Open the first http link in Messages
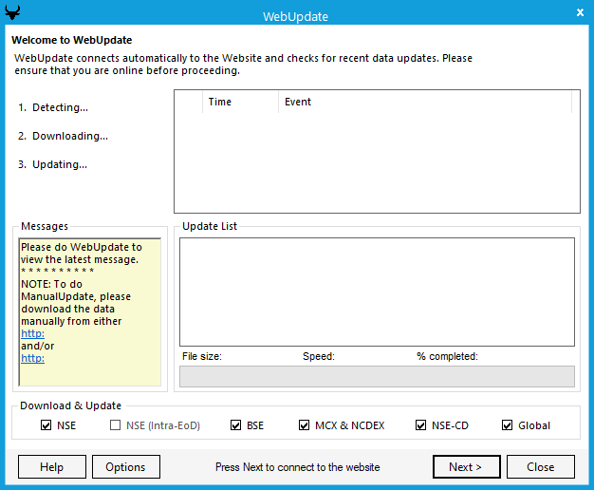Image resolution: width=594 pixels, height=490 pixels. (32, 334)
